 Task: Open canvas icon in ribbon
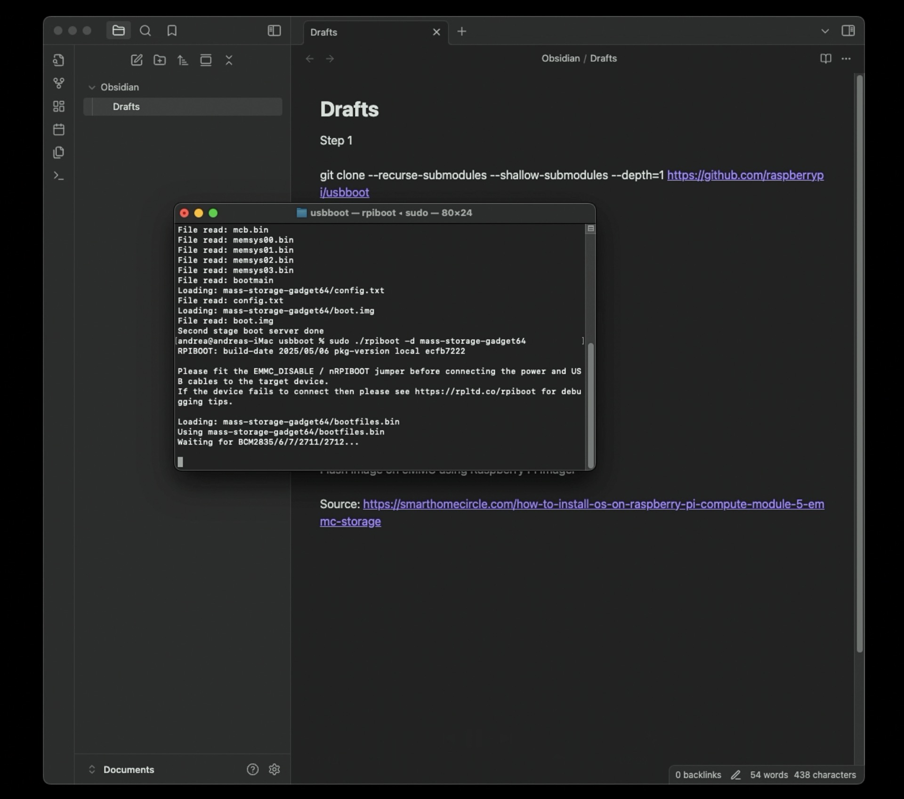coord(59,106)
